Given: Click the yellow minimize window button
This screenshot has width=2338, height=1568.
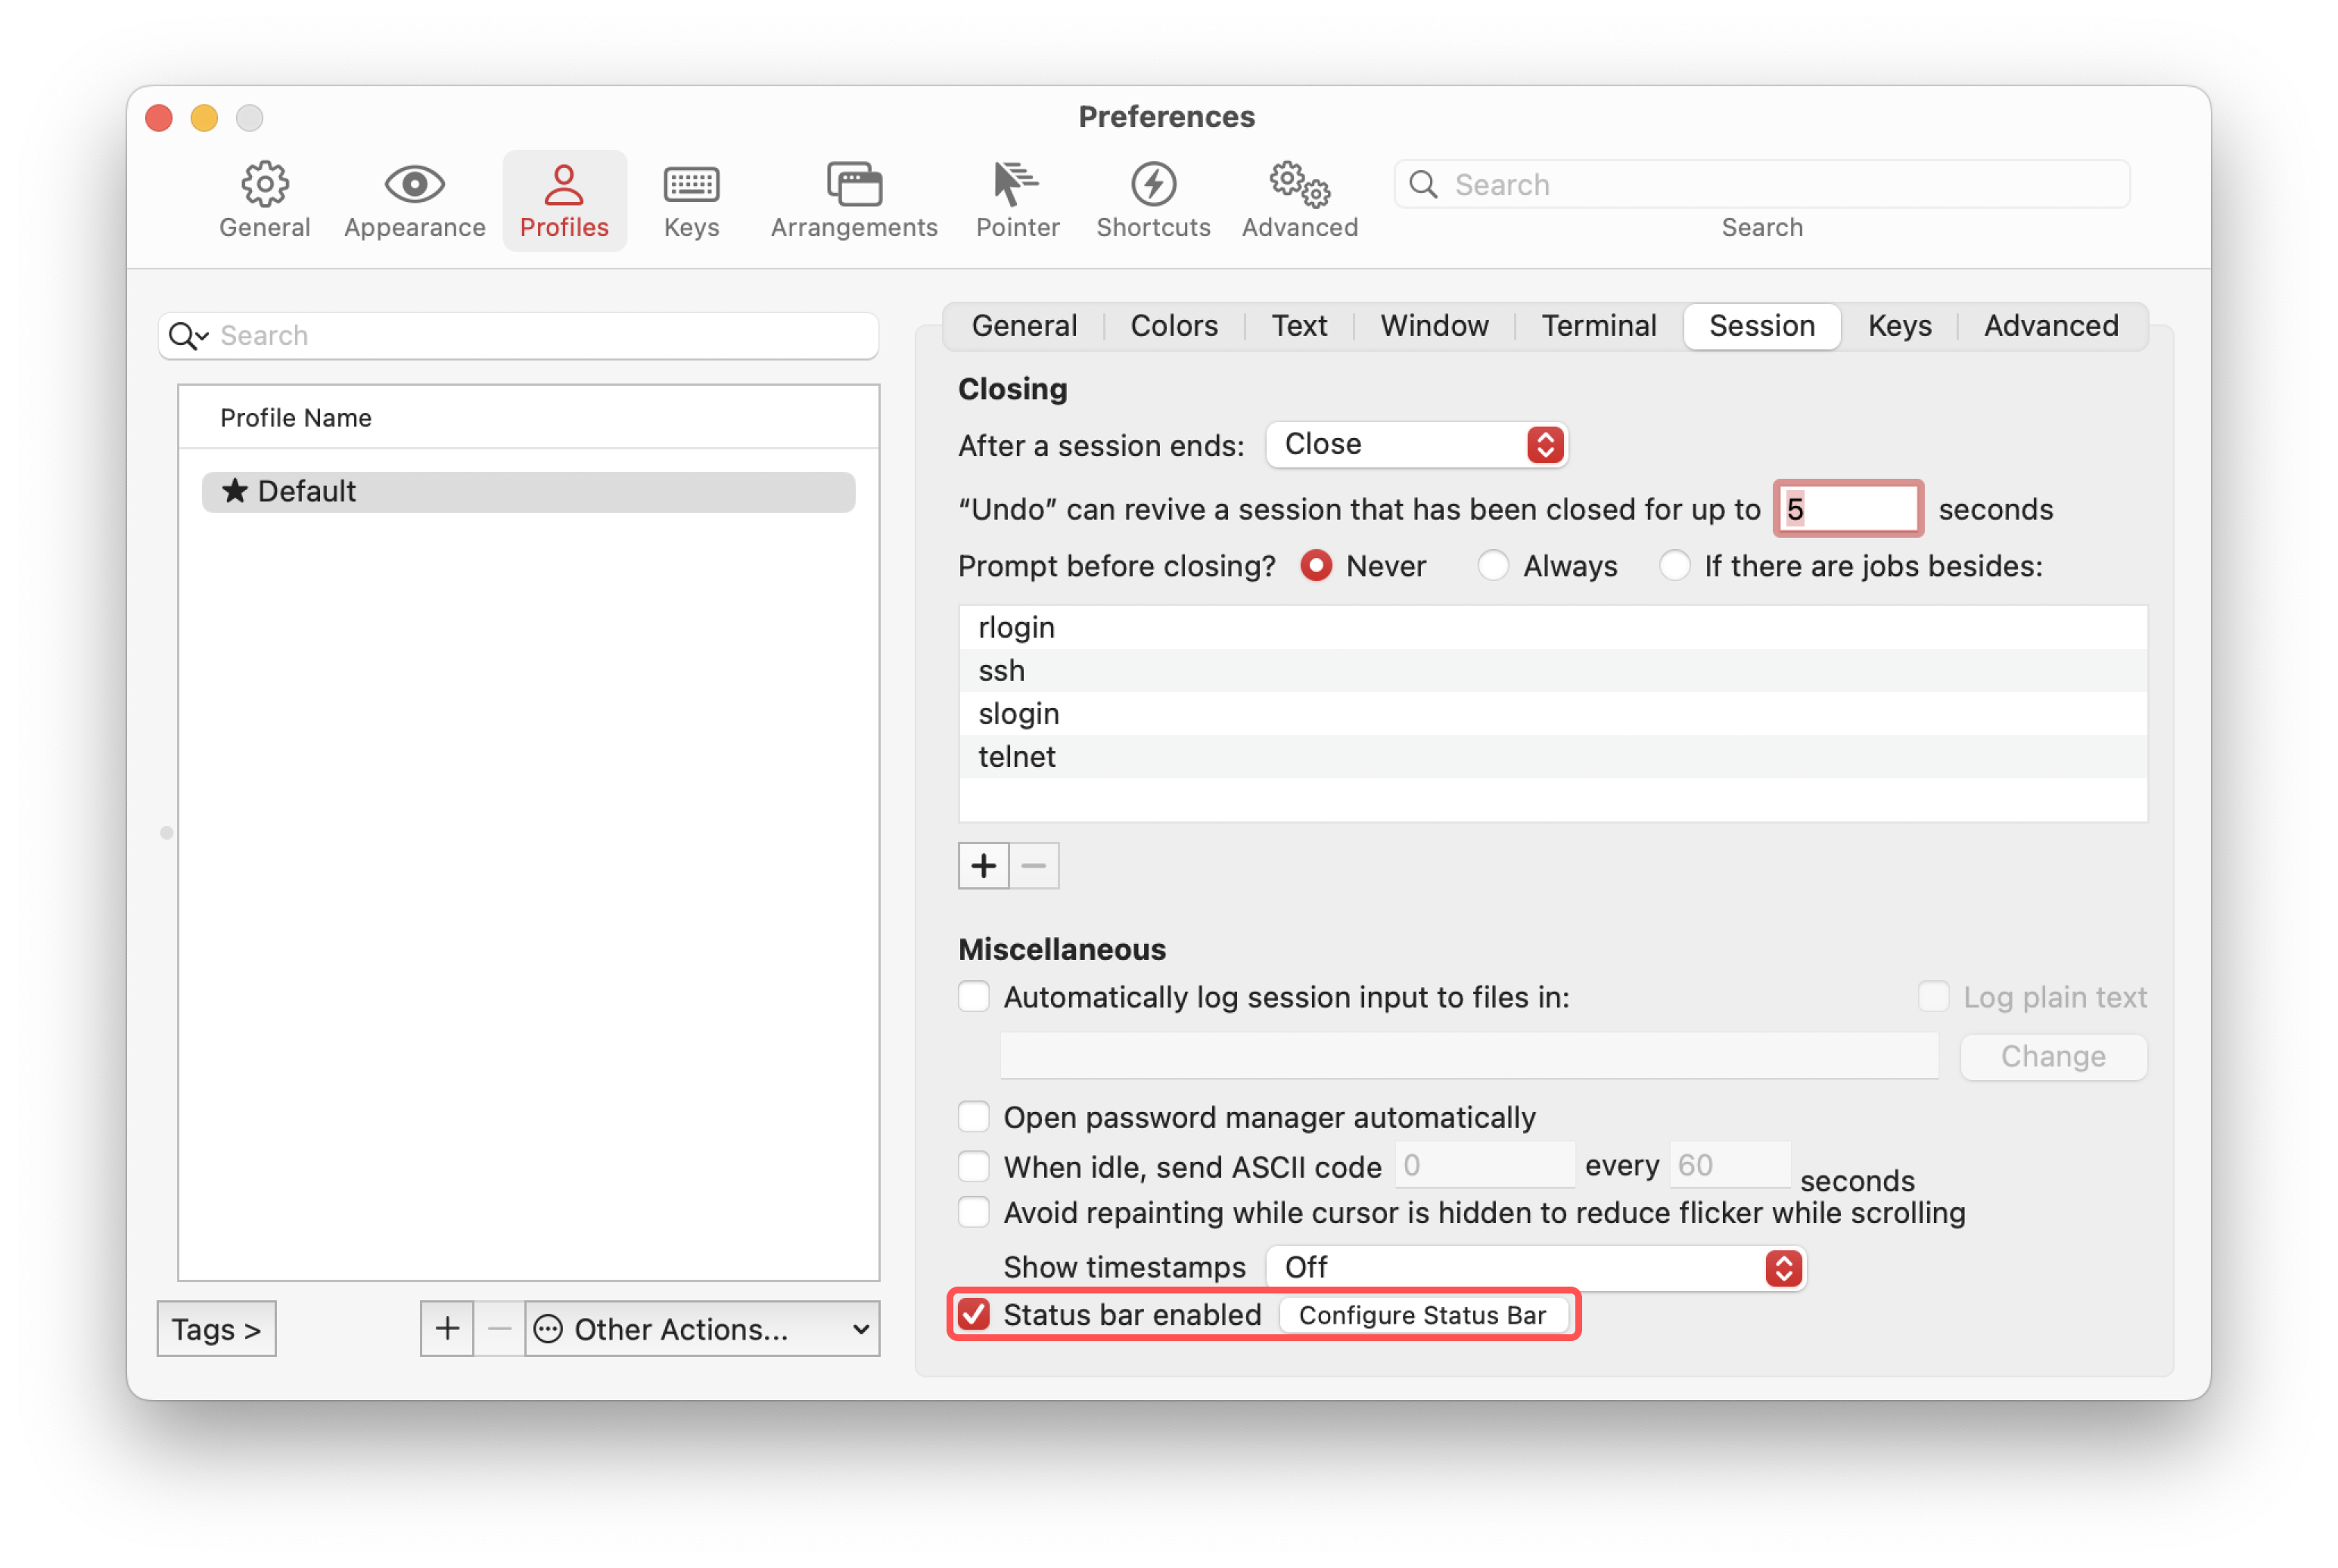Looking at the screenshot, I should [204, 118].
